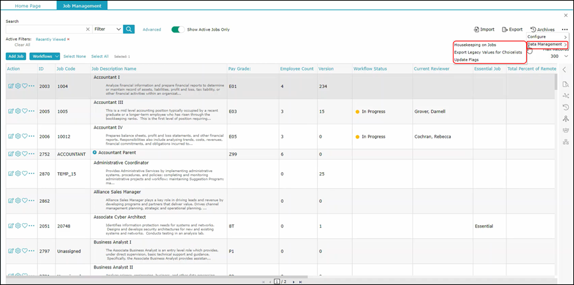Click the Add Job button
This screenshot has height=285, width=574.
16,57
